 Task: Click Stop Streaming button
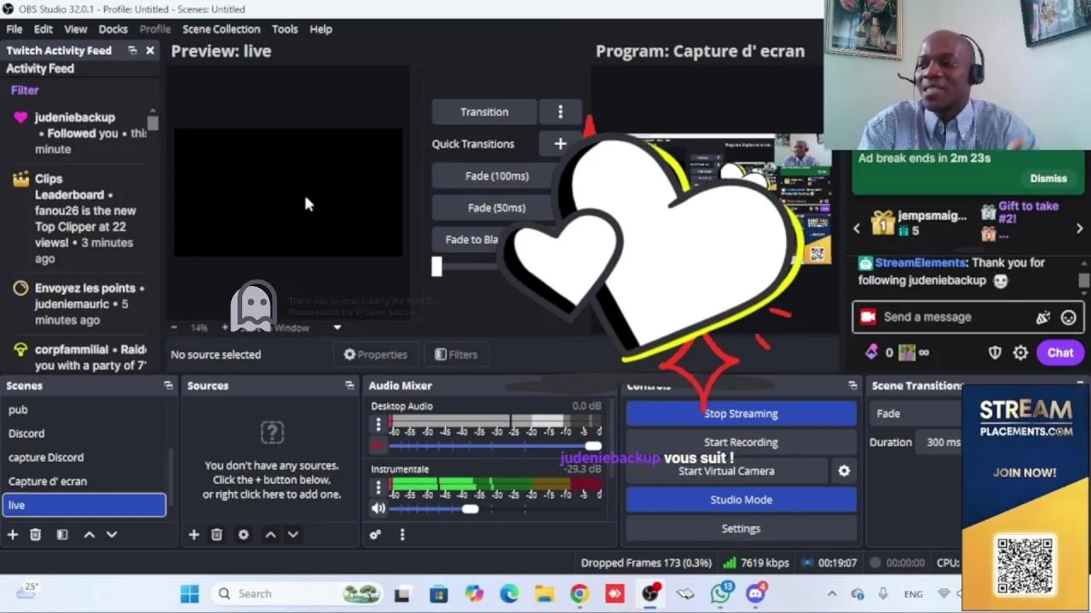point(741,414)
